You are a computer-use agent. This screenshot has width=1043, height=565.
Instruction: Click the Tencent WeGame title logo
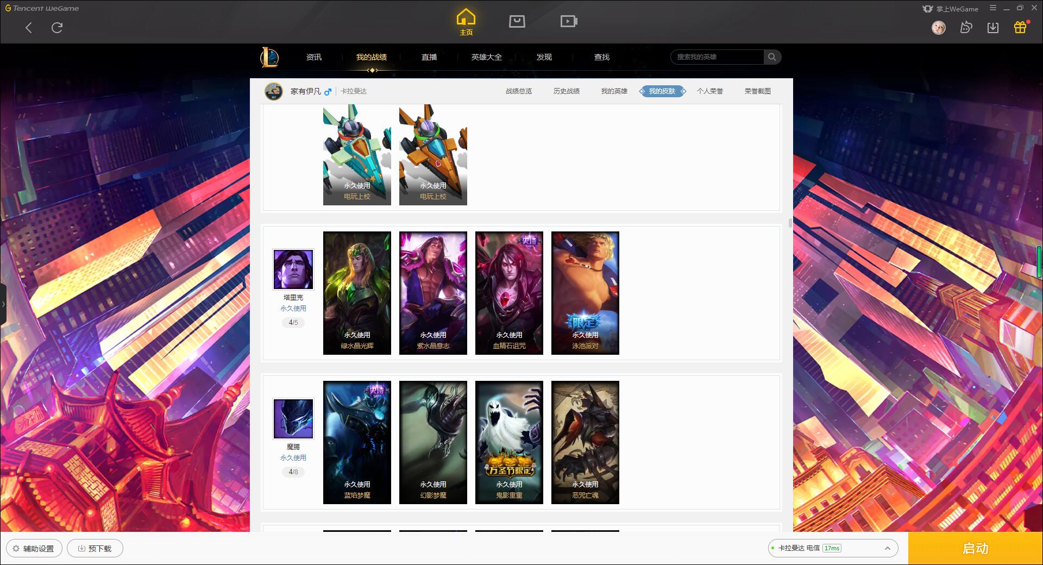42,8
